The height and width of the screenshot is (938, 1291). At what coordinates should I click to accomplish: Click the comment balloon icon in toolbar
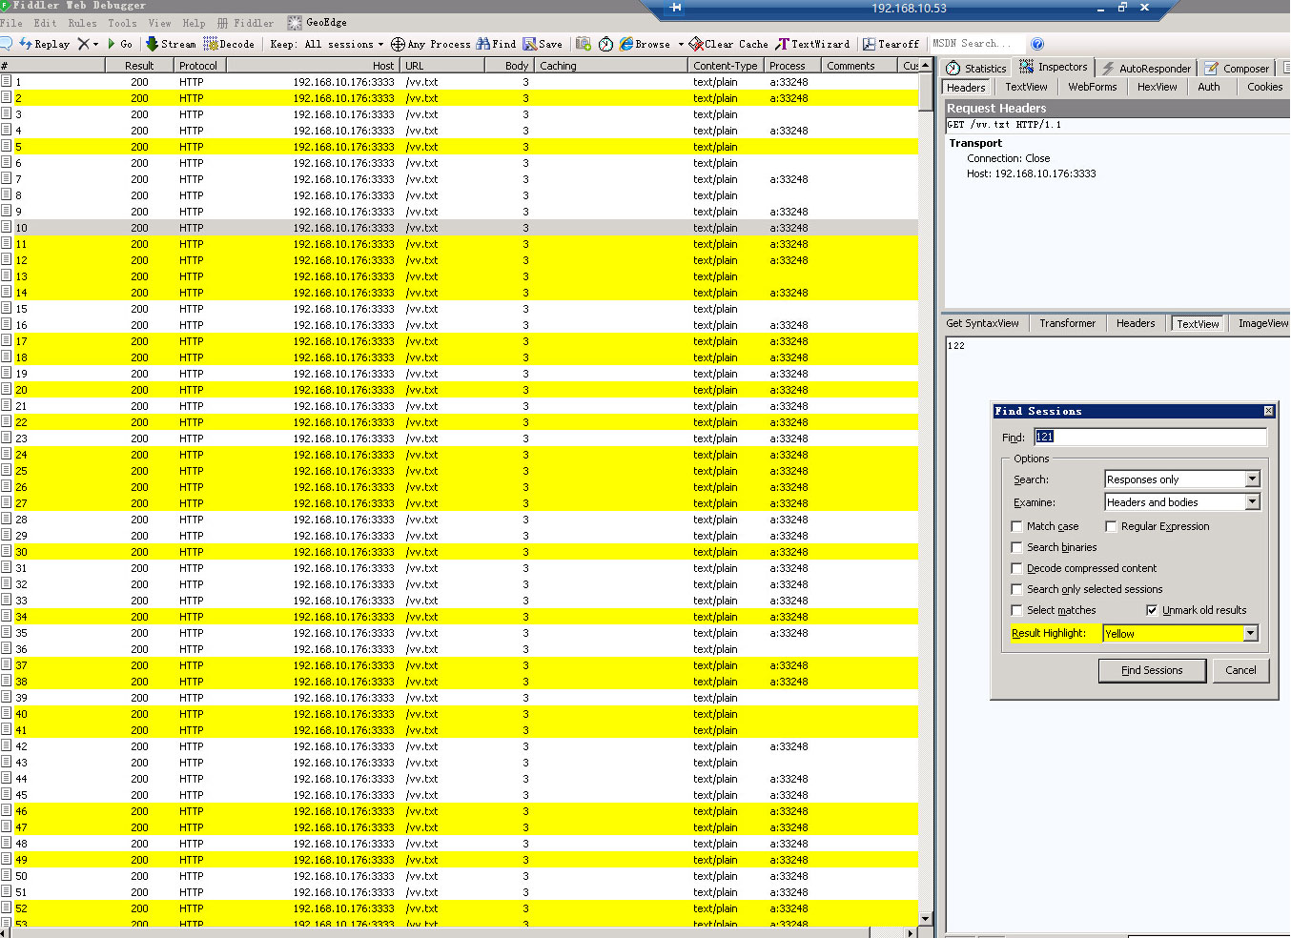click(6, 44)
